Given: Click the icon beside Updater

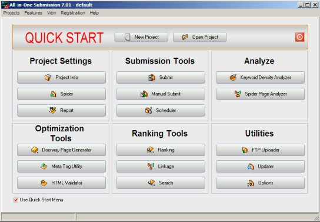Looking at the screenshot, I should pyautogui.click(x=251, y=167).
